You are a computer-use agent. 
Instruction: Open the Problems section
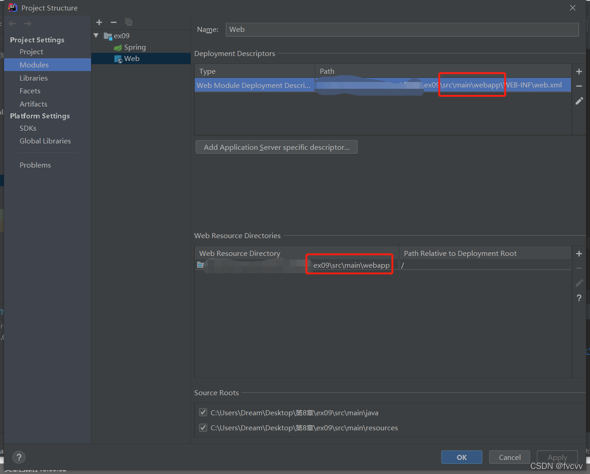tap(35, 165)
